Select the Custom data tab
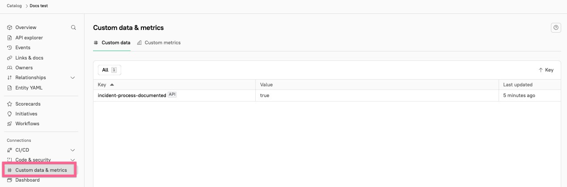The width and height of the screenshot is (567, 187). (112, 43)
